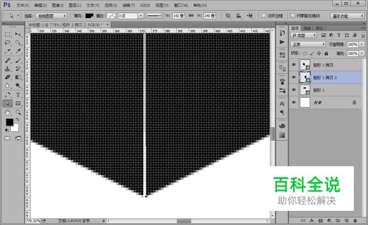
Task: Select the Dodge tool
Action: click(18, 86)
